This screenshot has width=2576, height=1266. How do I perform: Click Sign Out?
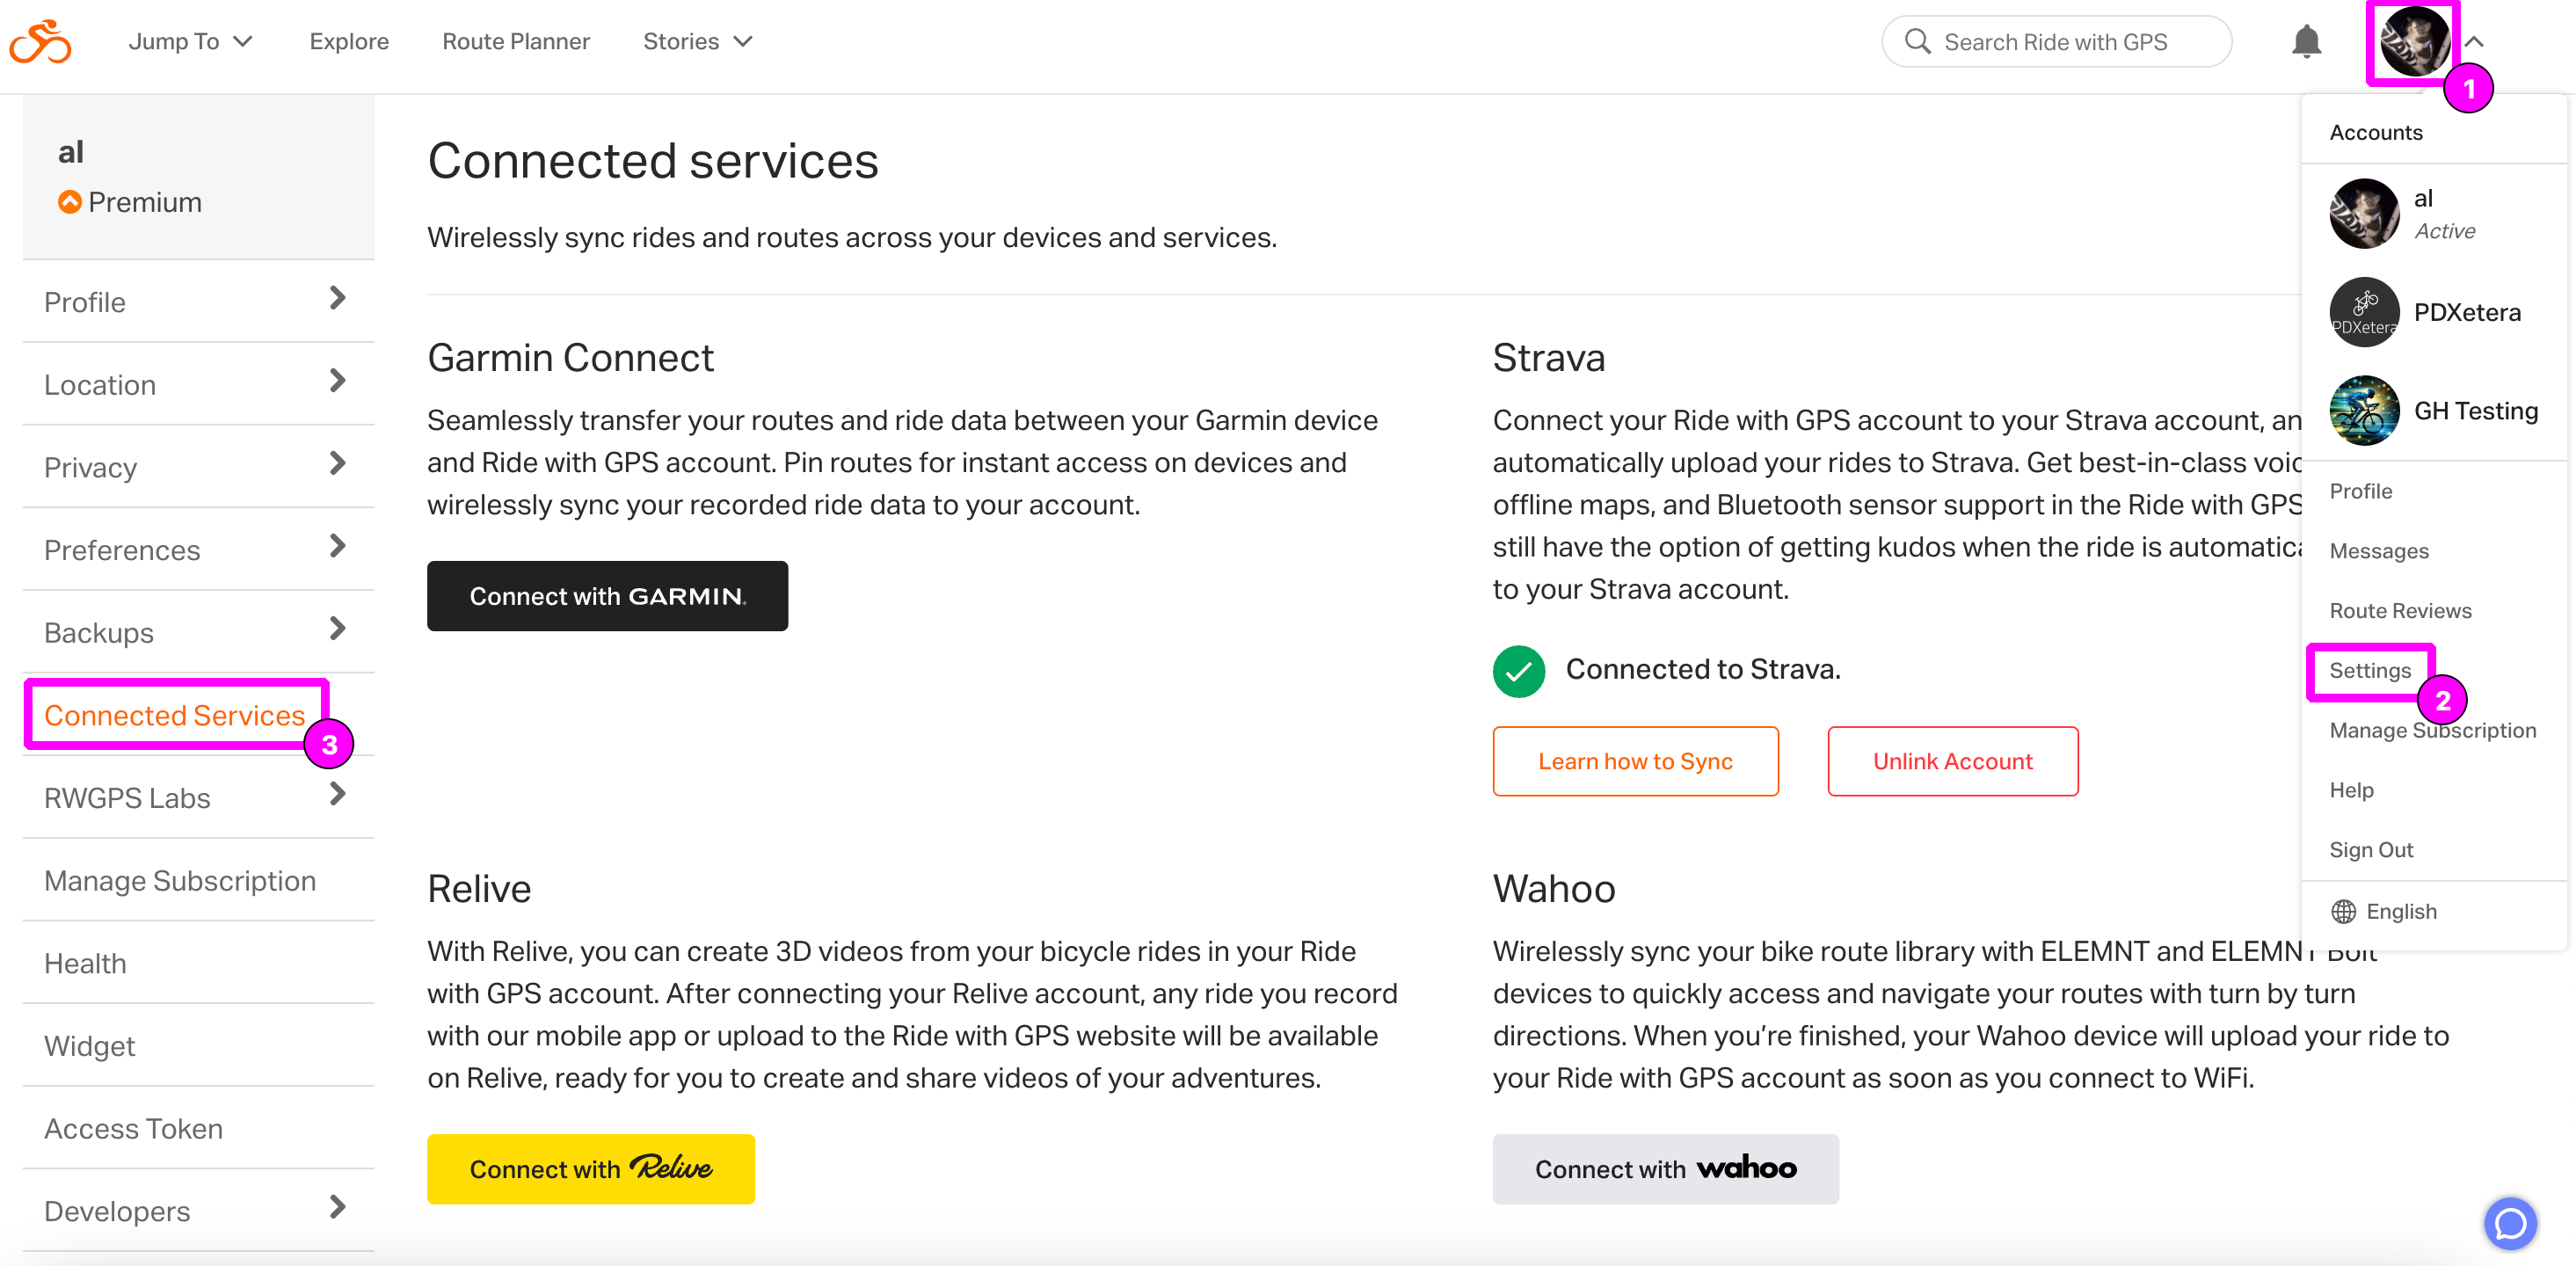(x=2370, y=850)
